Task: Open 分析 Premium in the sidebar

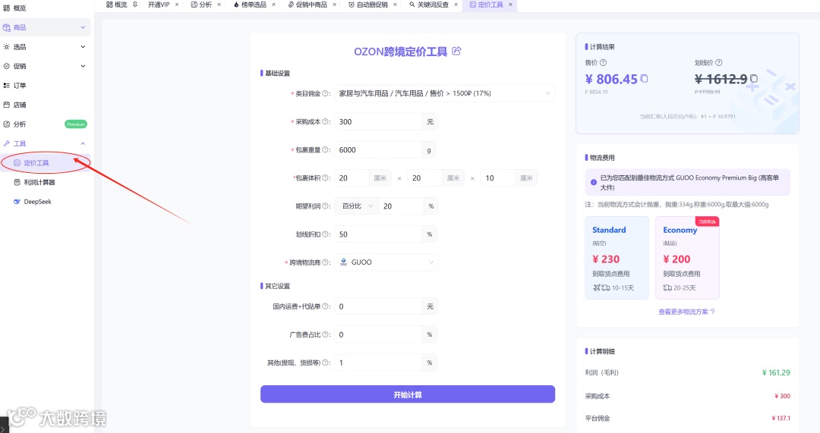Action: 45,124
